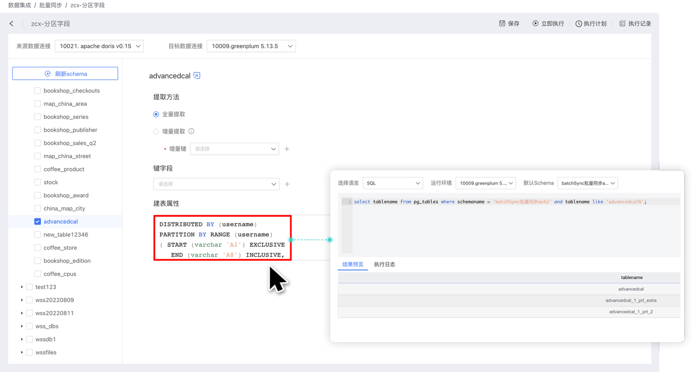The width and height of the screenshot is (693, 372).
Task: Go to 数据集成 breadcrumb
Action: tap(20, 5)
